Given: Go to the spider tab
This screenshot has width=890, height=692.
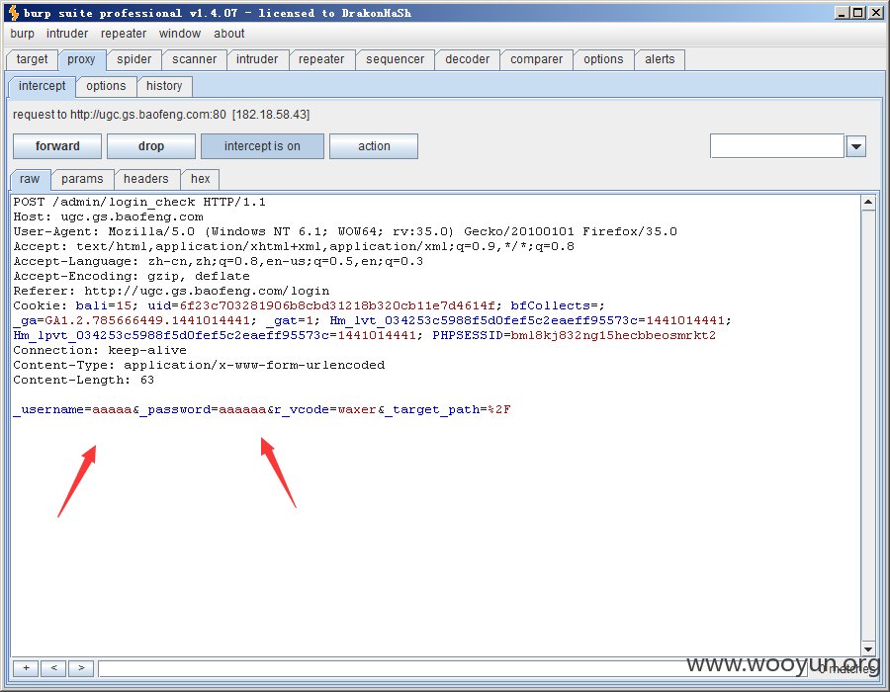Looking at the screenshot, I should pos(133,59).
